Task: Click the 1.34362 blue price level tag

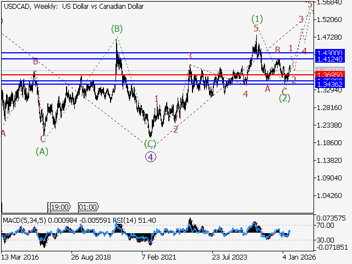Action: (x=329, y=85)
